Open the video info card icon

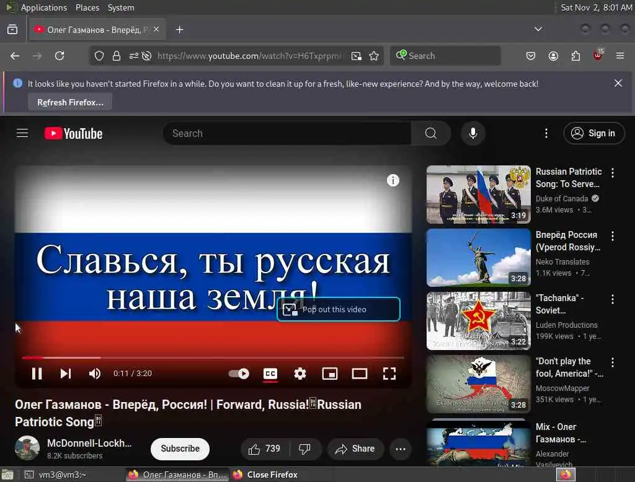[393, 180]
